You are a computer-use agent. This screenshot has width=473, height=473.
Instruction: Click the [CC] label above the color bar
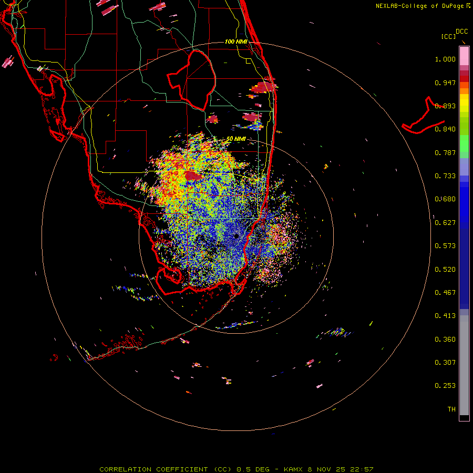point(448,36)
